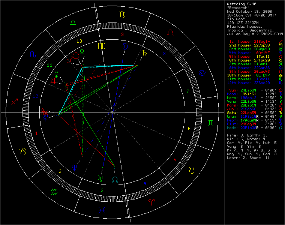285x225 pixels.
Task: Select the Venus glyph inside the wheel
Action: point(82,52)
